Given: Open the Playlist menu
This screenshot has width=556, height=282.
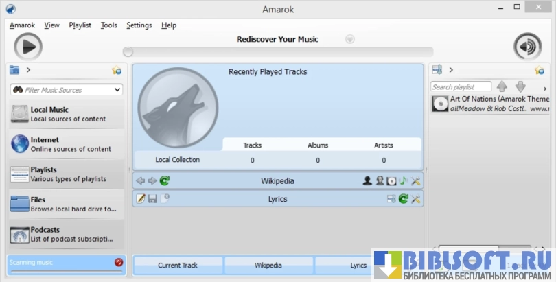Looking at the screenshot, I should pos(80,25).
